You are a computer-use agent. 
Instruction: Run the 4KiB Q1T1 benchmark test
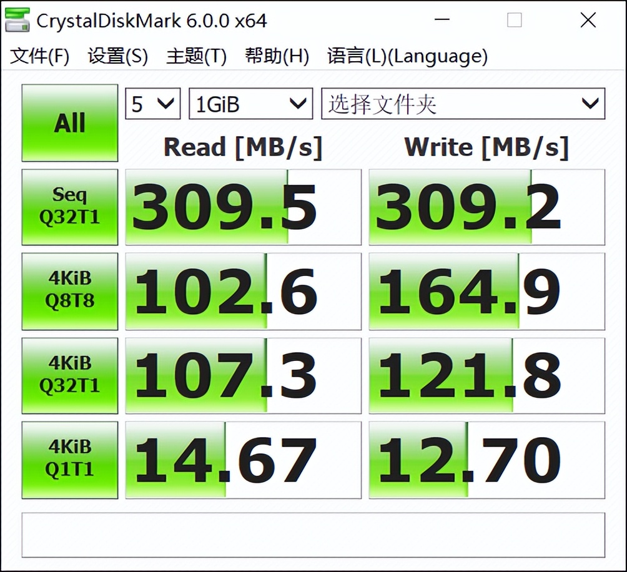point(69,460)
